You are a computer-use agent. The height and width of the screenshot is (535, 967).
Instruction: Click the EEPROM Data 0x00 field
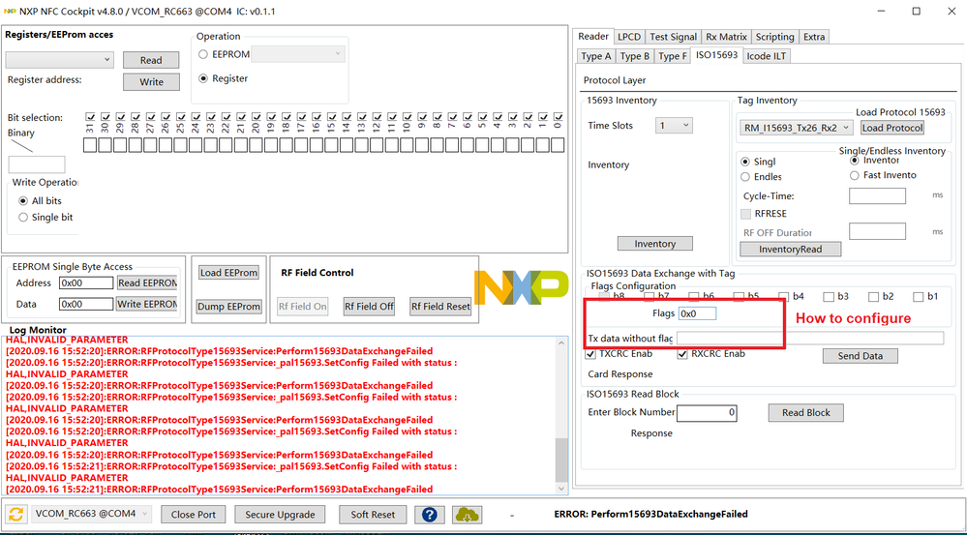tap(86, 304)
